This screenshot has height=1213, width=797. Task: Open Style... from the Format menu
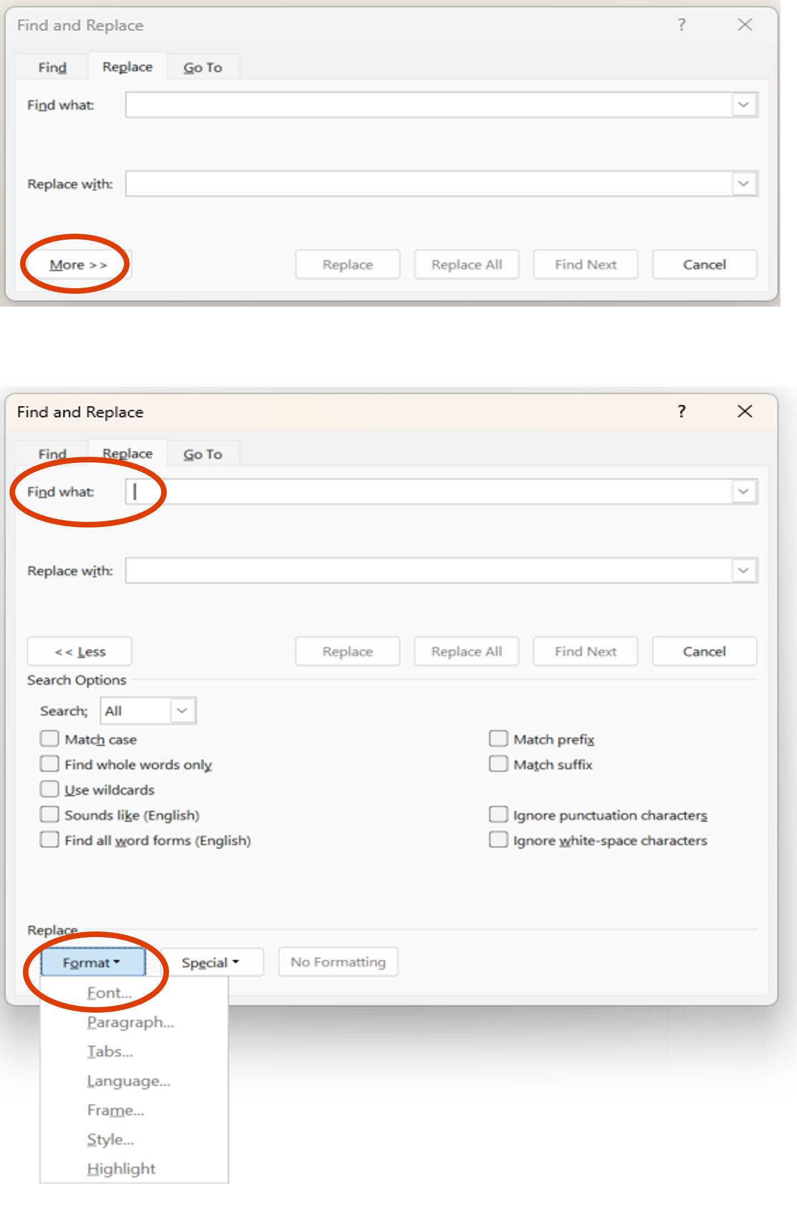(111, 1140)
